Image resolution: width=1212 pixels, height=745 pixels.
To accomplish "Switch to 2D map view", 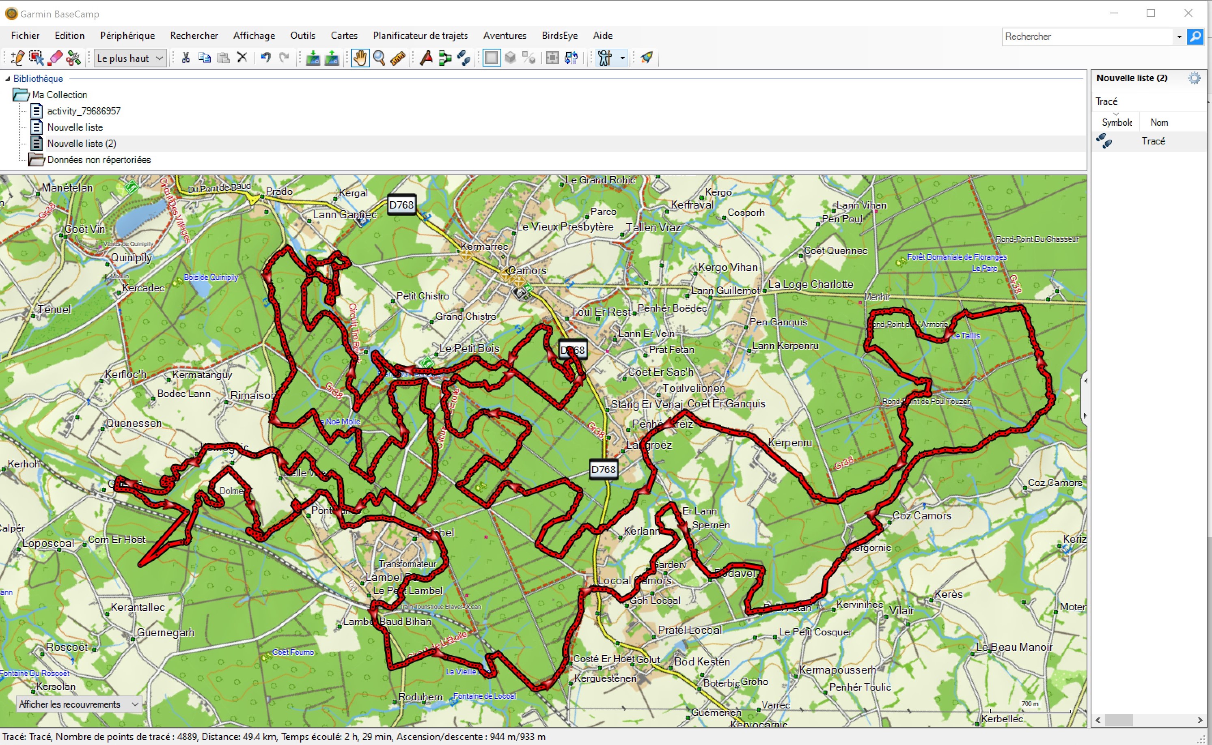I will coord(492,58).
